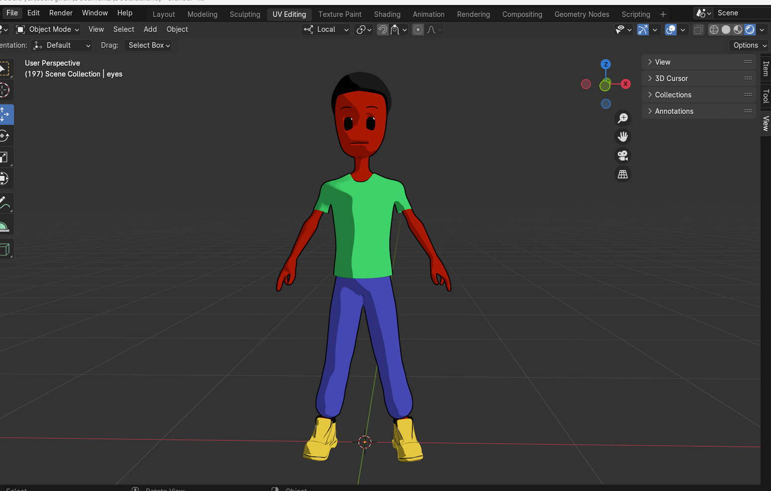Open the viewport View menu
This screenshot has height=491, width=771.
[96, 29]
